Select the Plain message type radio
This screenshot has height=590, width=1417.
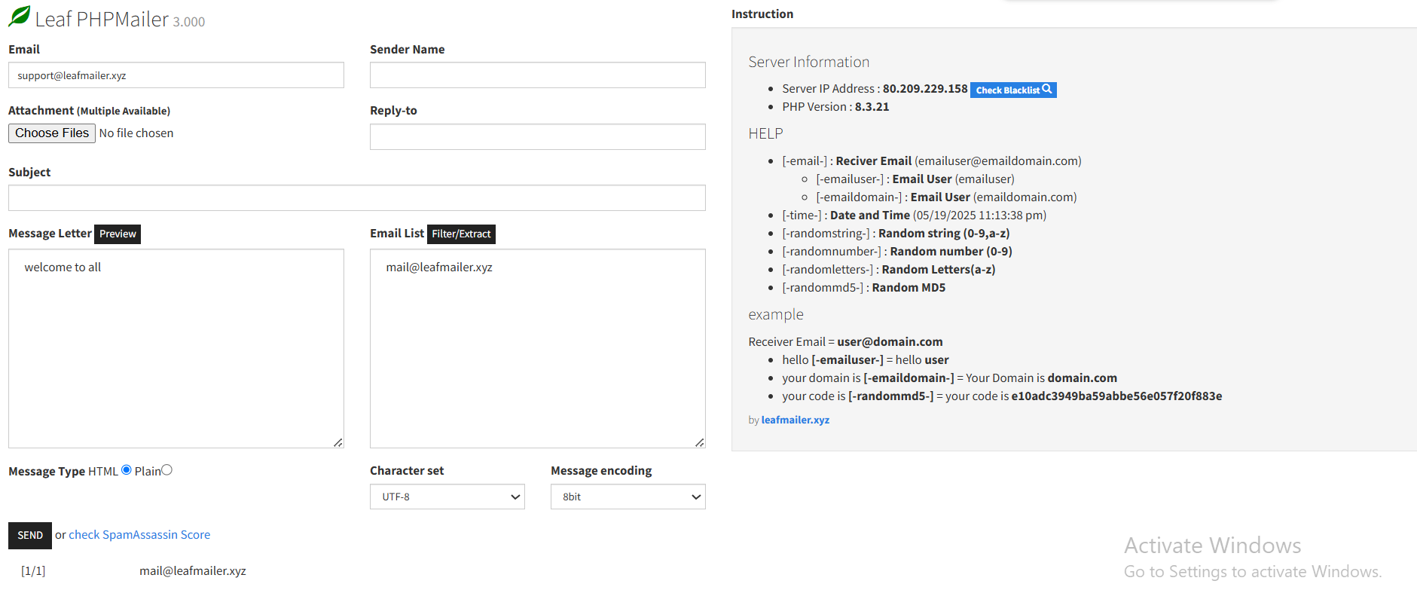pyautogui.click(x=167, y=470)
